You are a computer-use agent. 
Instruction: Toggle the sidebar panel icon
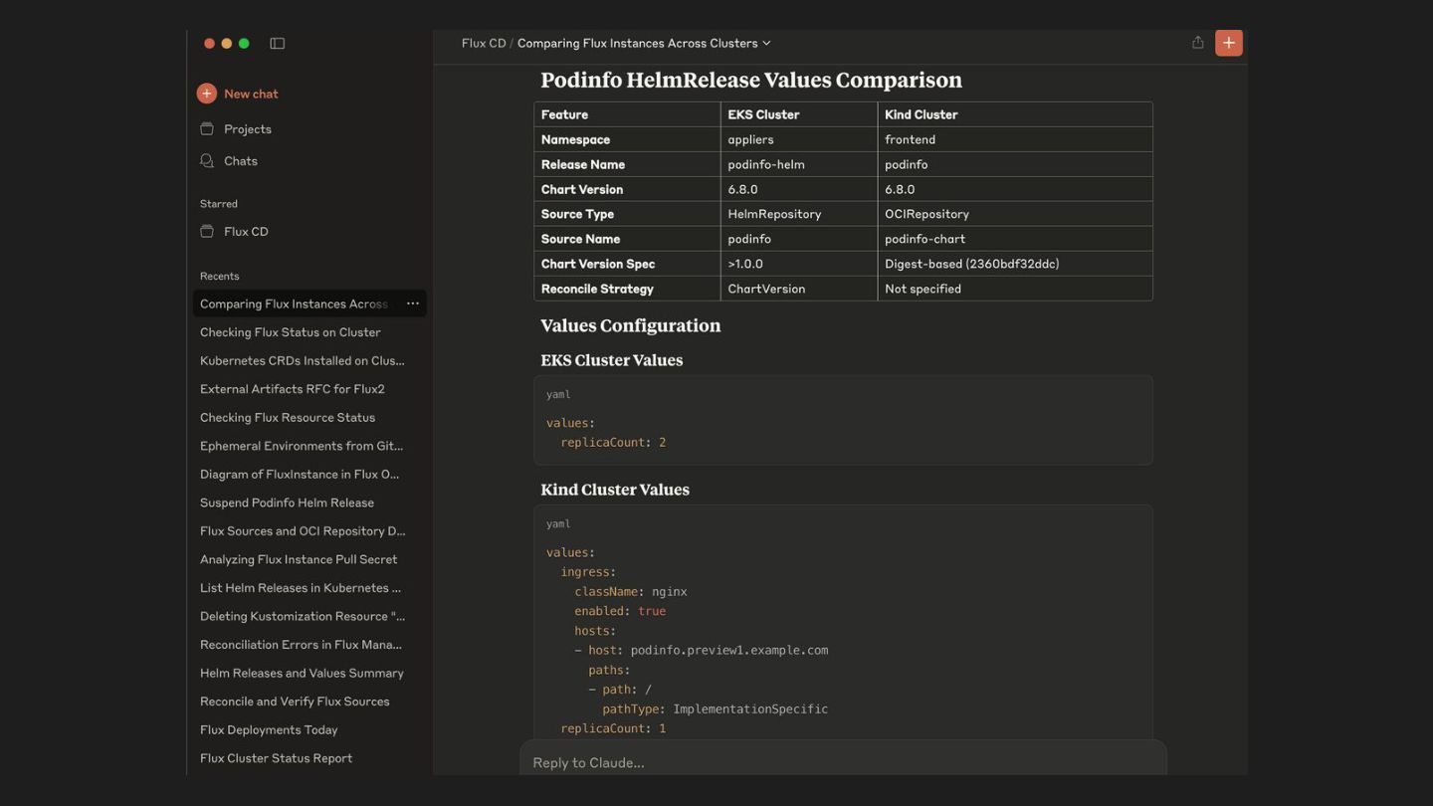278,44
